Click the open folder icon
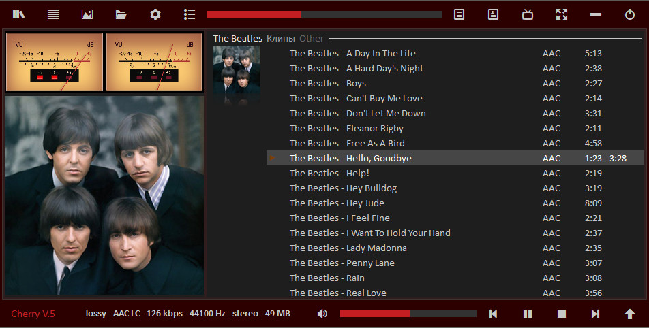 [121, 14]
